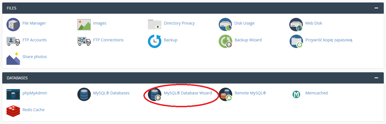Open the Share photos link
Image resolution: width=386 pixels, height=124 pixels.
pyautogui.click(x=35, y=57)
